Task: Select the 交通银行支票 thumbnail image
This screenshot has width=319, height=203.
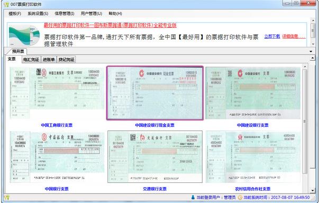Action: click(x=155, y=157)
